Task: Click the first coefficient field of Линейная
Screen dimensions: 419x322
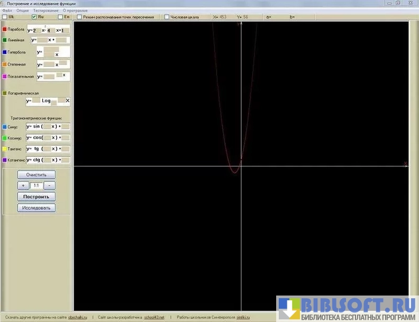Action: click(42, 40)
